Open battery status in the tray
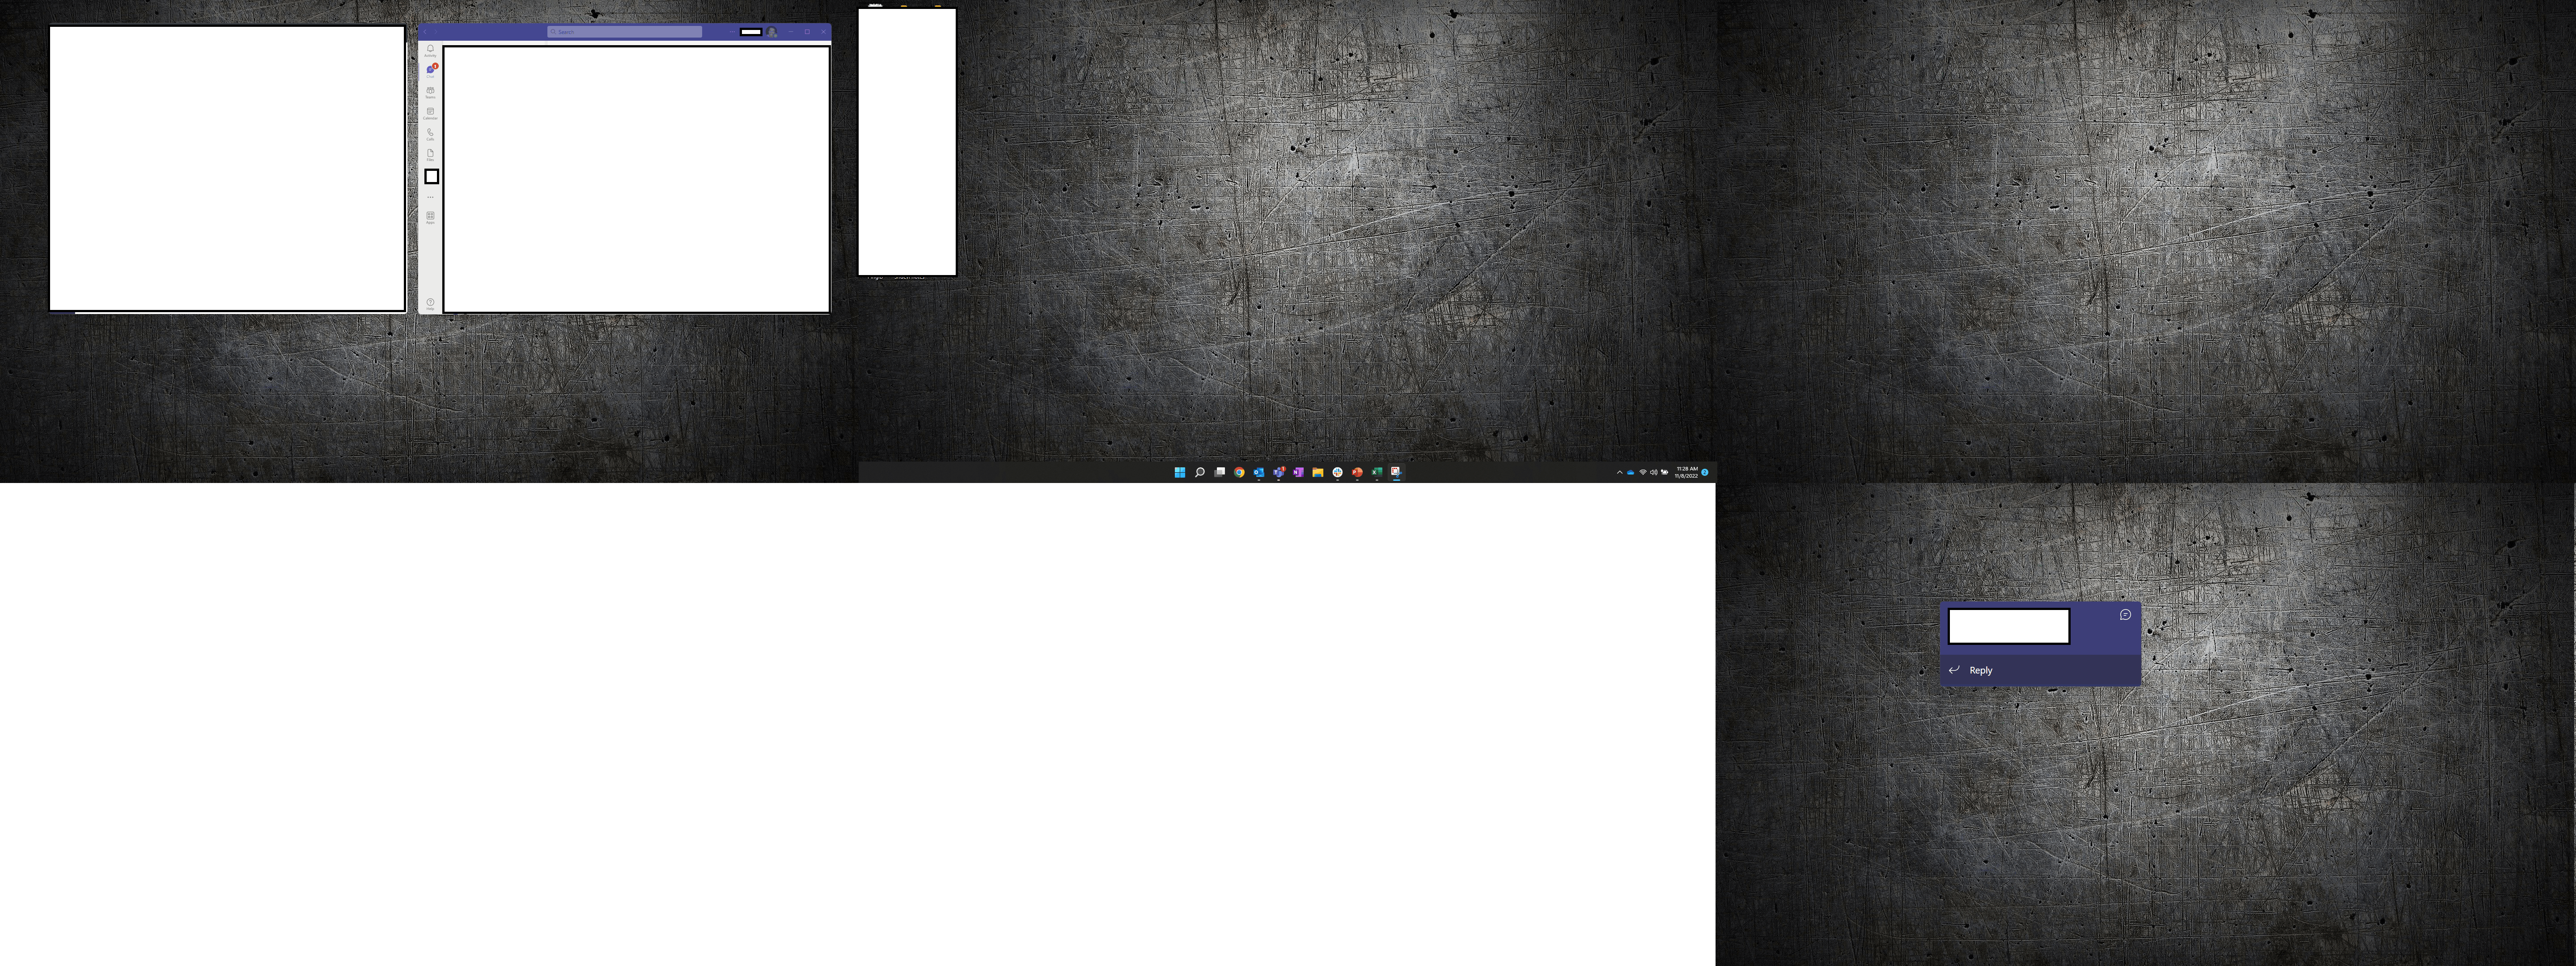2576x966 pixels. (x=1665, y=472)
